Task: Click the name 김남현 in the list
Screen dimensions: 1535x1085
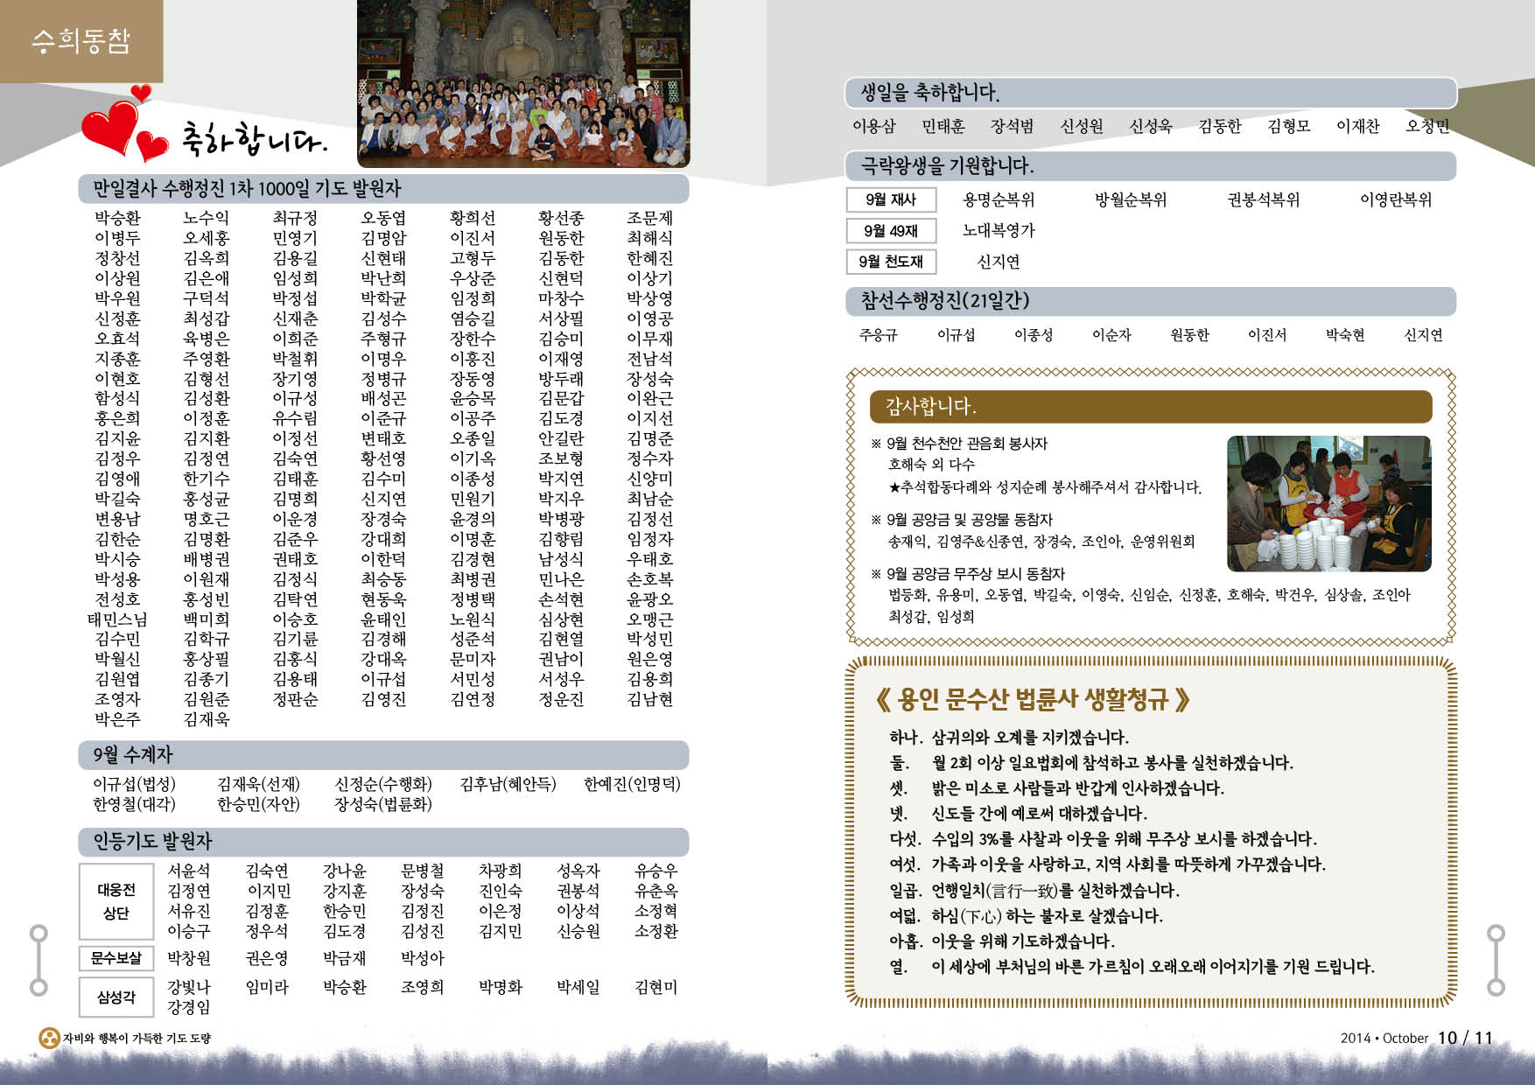Action: (x=650, y=699)
